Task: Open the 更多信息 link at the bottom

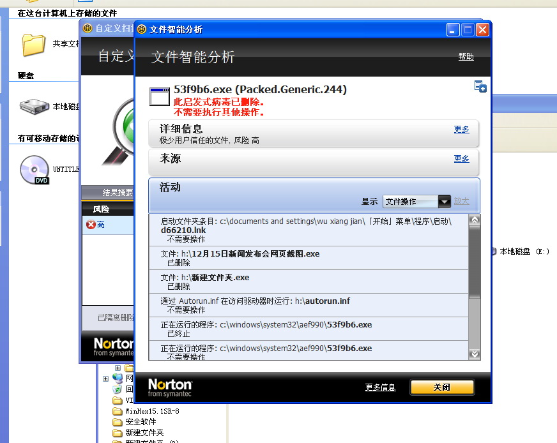Action: pyautogui.click(x=381, y=387)
